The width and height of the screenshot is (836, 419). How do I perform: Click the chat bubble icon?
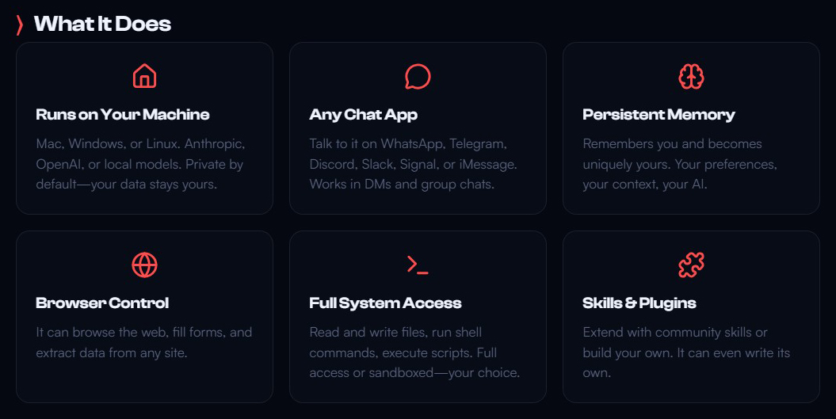tap(418, 76)
